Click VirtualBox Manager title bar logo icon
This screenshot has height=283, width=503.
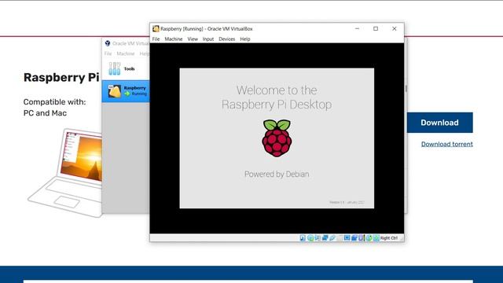pos(108,43)
